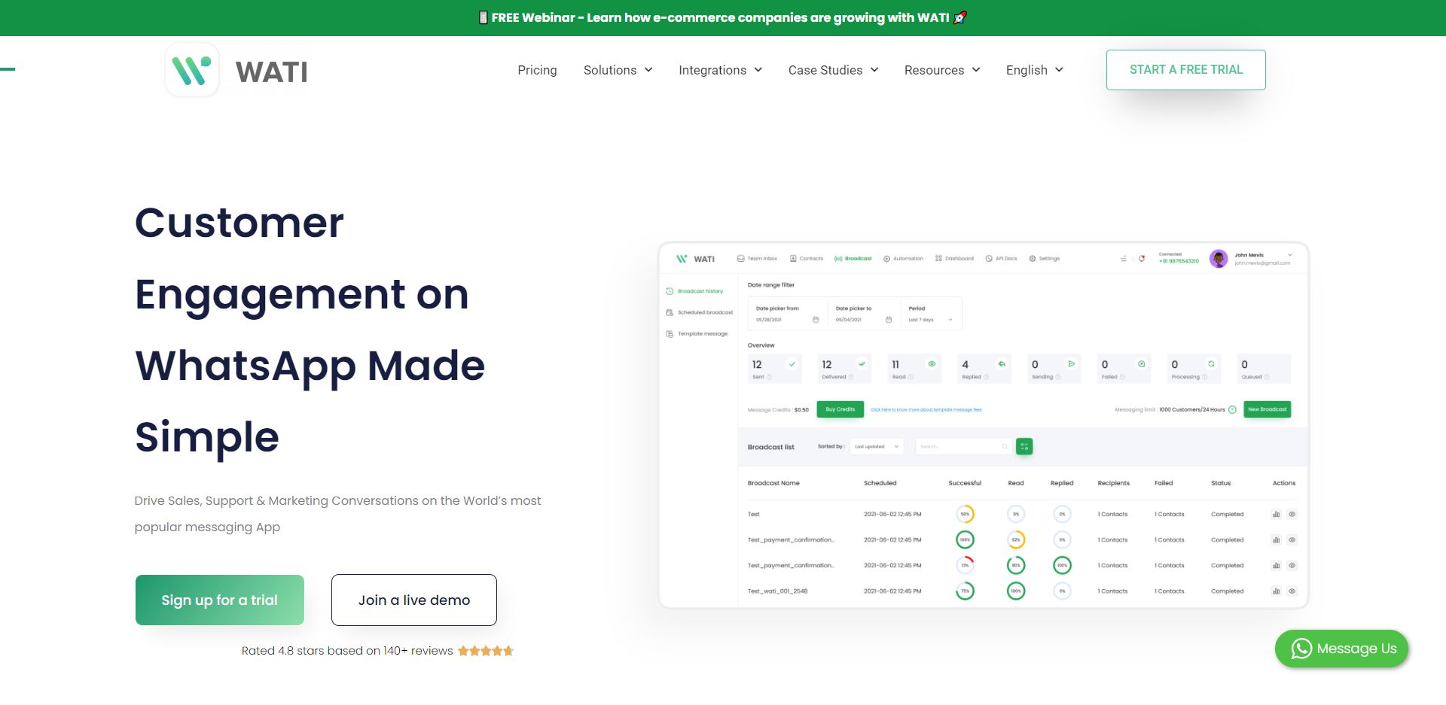
Task: Click the 75% Successful ring in Test_wati_001_2548 row
Action: 965,591
